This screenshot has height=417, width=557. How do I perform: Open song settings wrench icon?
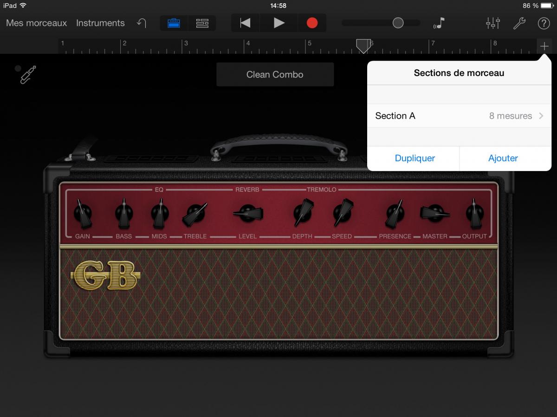coord(519,23)
